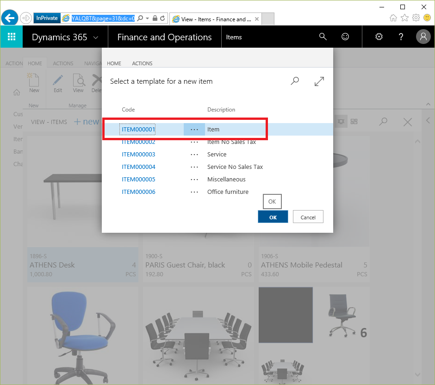Refresh the page from the address bar
Image resolution: width=435 pixels, height=385 pixels.
coord(162,19)
